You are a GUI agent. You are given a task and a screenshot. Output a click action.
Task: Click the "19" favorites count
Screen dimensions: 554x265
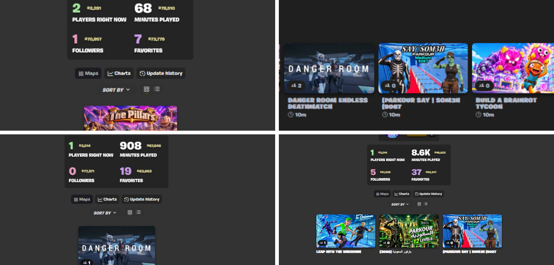126,171
